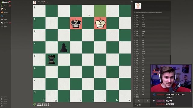This screenshot has height=108, width=193.
Task: Click the ApexisS chat username
Action: [160, 101]
